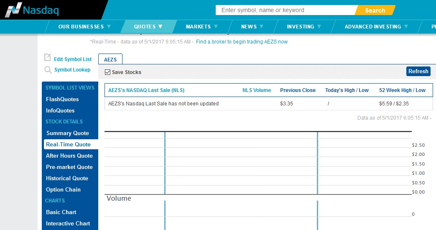The image size is (436, 230).
Task: Open the QUOTES menu
Action: [x=145, y=27]
